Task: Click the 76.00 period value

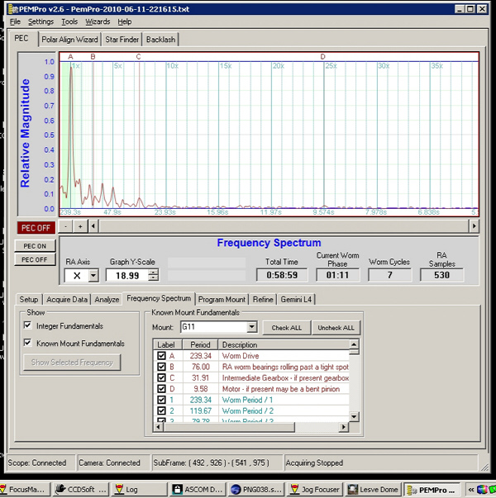Action: coord(201,367)
